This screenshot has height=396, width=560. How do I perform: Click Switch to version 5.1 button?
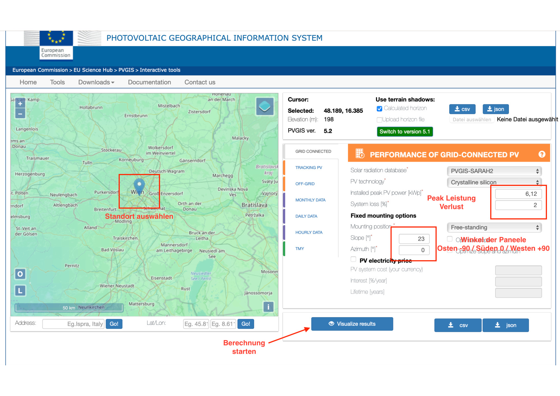coord(405,132)
